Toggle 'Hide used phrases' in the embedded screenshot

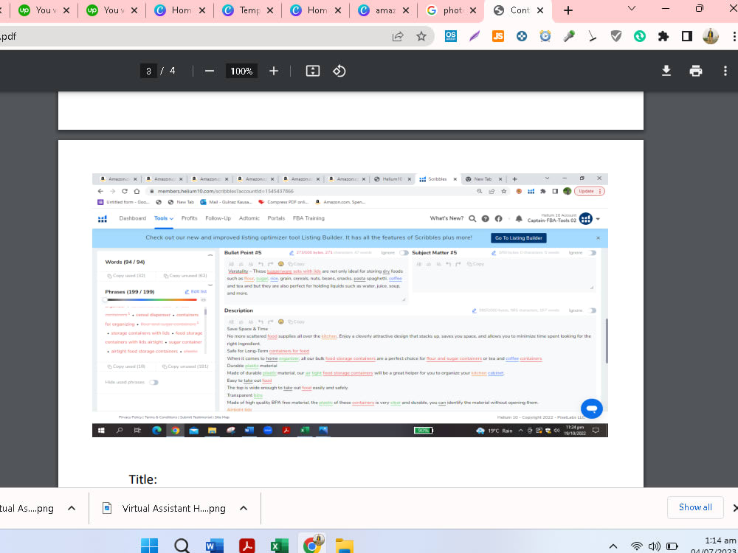[x=154, y=382]
